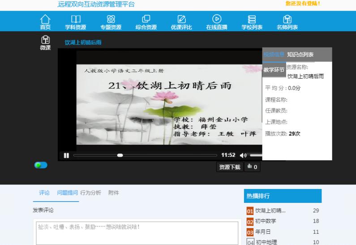
Task: Go to 首页 home icon
Action: click(45, 19)
